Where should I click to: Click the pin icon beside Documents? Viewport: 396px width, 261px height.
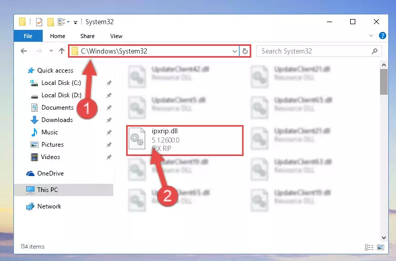click(109, 108)
